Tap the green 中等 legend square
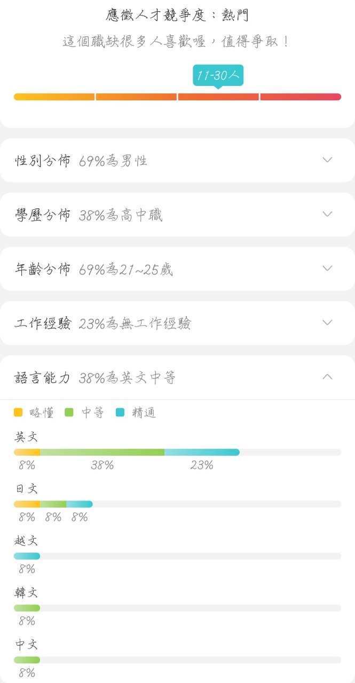Image resolution: width=355 pixels, height=683 pixels. 69,412
